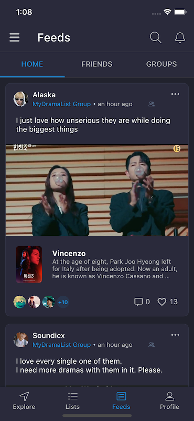
Task: Open MyDramaList Group link under Alaska
Action: pyautogui.click(x=61, y=104)
